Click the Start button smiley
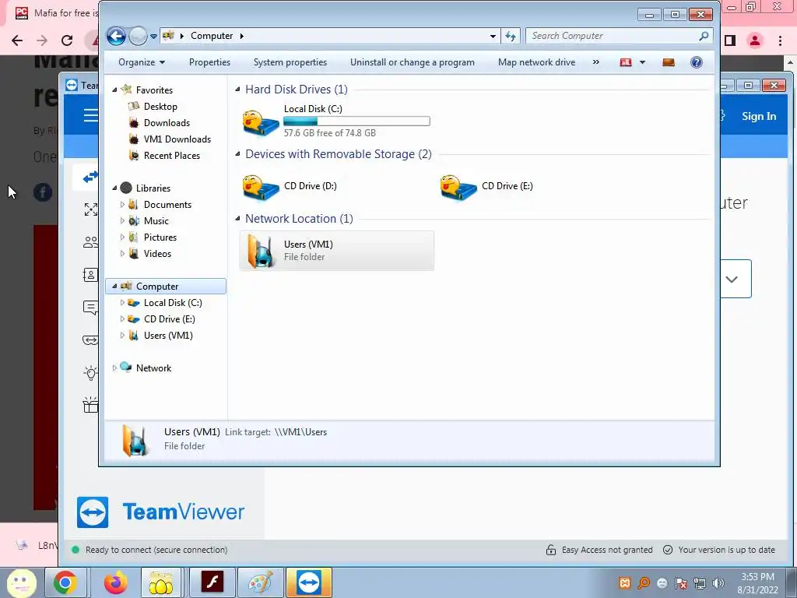 pos(21,582)
